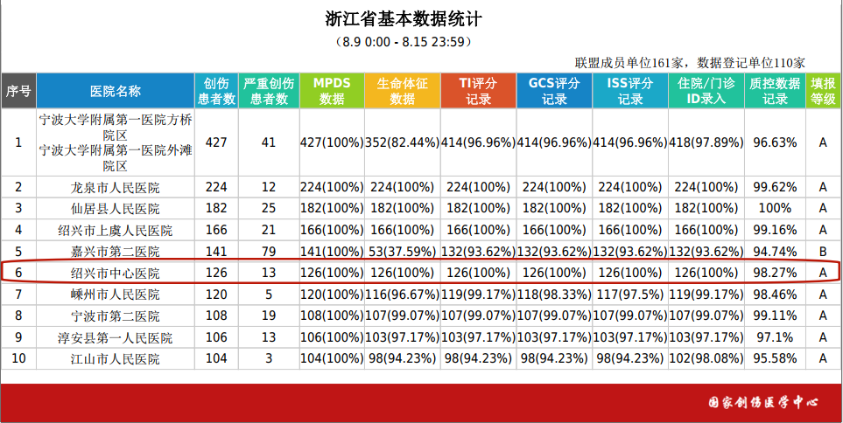Screen dimensions: 843x423
Task: Click hospital name 龙泉市人民医院
Action: tap(116, 188)
